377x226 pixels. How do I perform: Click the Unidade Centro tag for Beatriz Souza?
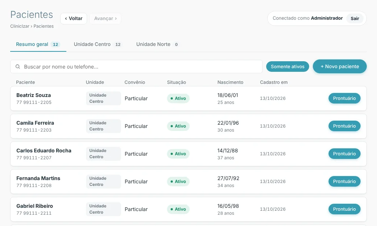[x=104, y=98]
